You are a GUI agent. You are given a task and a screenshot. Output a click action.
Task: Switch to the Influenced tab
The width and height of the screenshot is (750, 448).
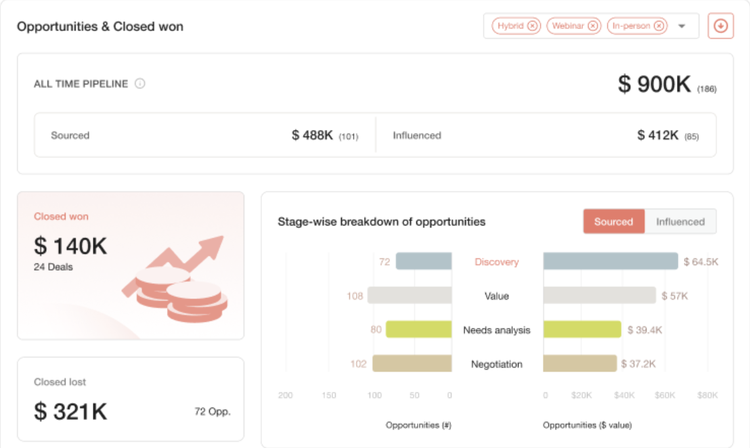[x=680, y=221]
